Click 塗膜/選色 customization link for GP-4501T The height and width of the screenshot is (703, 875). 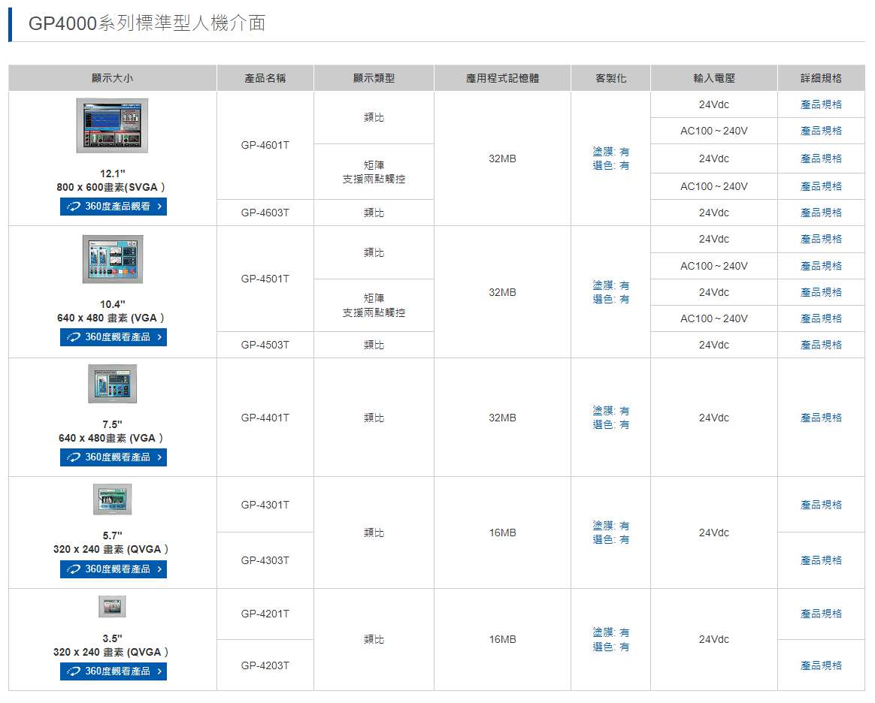pos(610,292)
